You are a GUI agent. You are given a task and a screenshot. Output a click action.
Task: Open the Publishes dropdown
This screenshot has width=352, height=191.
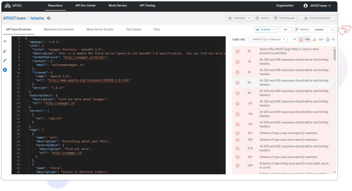point(239,18)
